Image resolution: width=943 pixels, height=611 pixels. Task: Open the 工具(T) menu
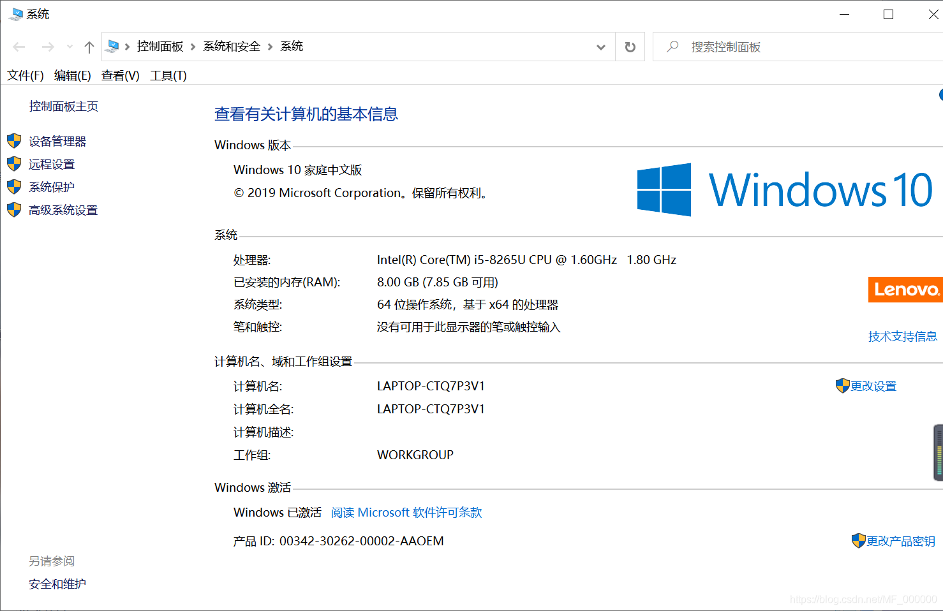click(168, 75)
